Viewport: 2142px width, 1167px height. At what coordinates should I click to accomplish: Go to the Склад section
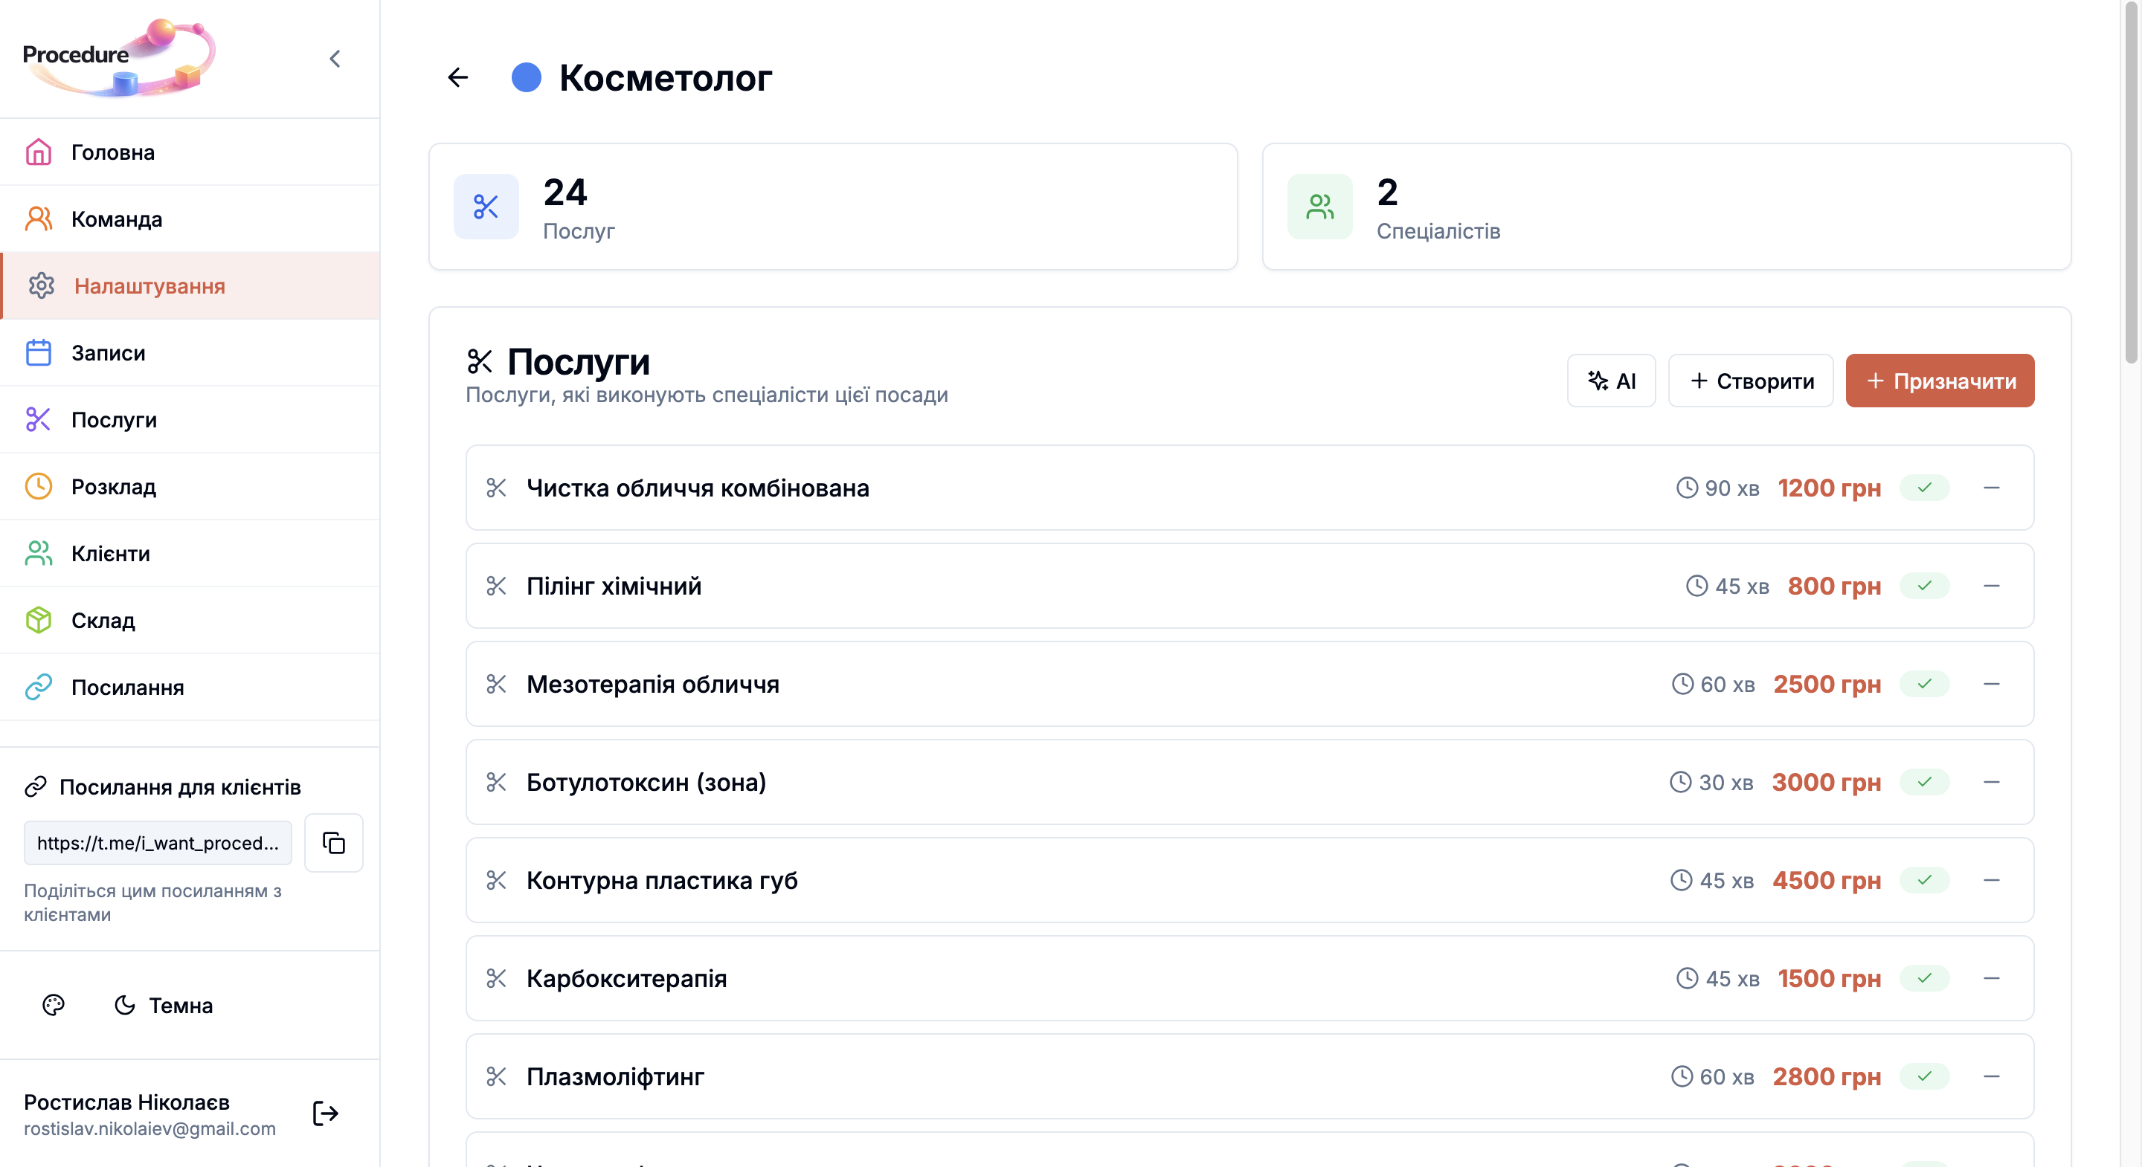point(103,620)
